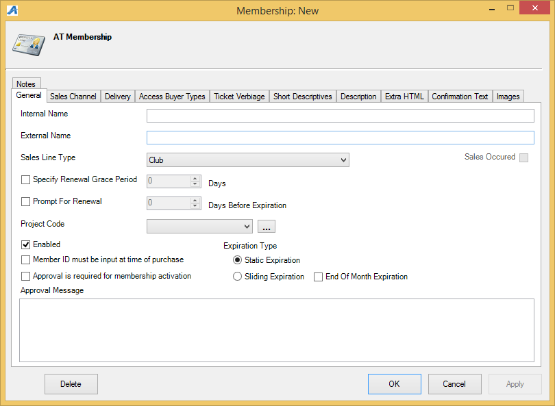Viewport: 555px width, 406px height.
Task: Open the Short Descriptives tab
Action: pyautogui.click(x=303, y=97)
